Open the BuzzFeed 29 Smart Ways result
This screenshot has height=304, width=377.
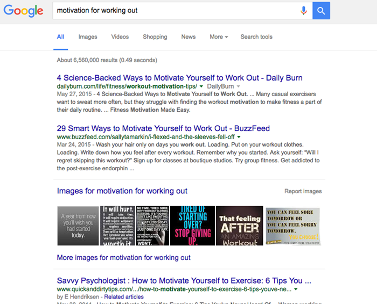(x=163, y=128)
